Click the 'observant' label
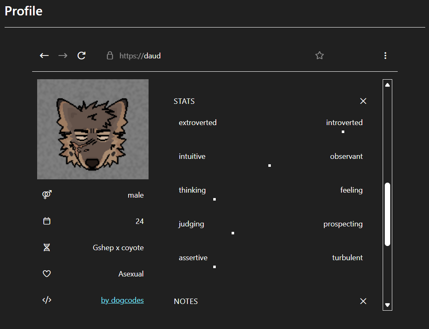The height and width of the screenshot is (329, 429). tap(346, 156)
